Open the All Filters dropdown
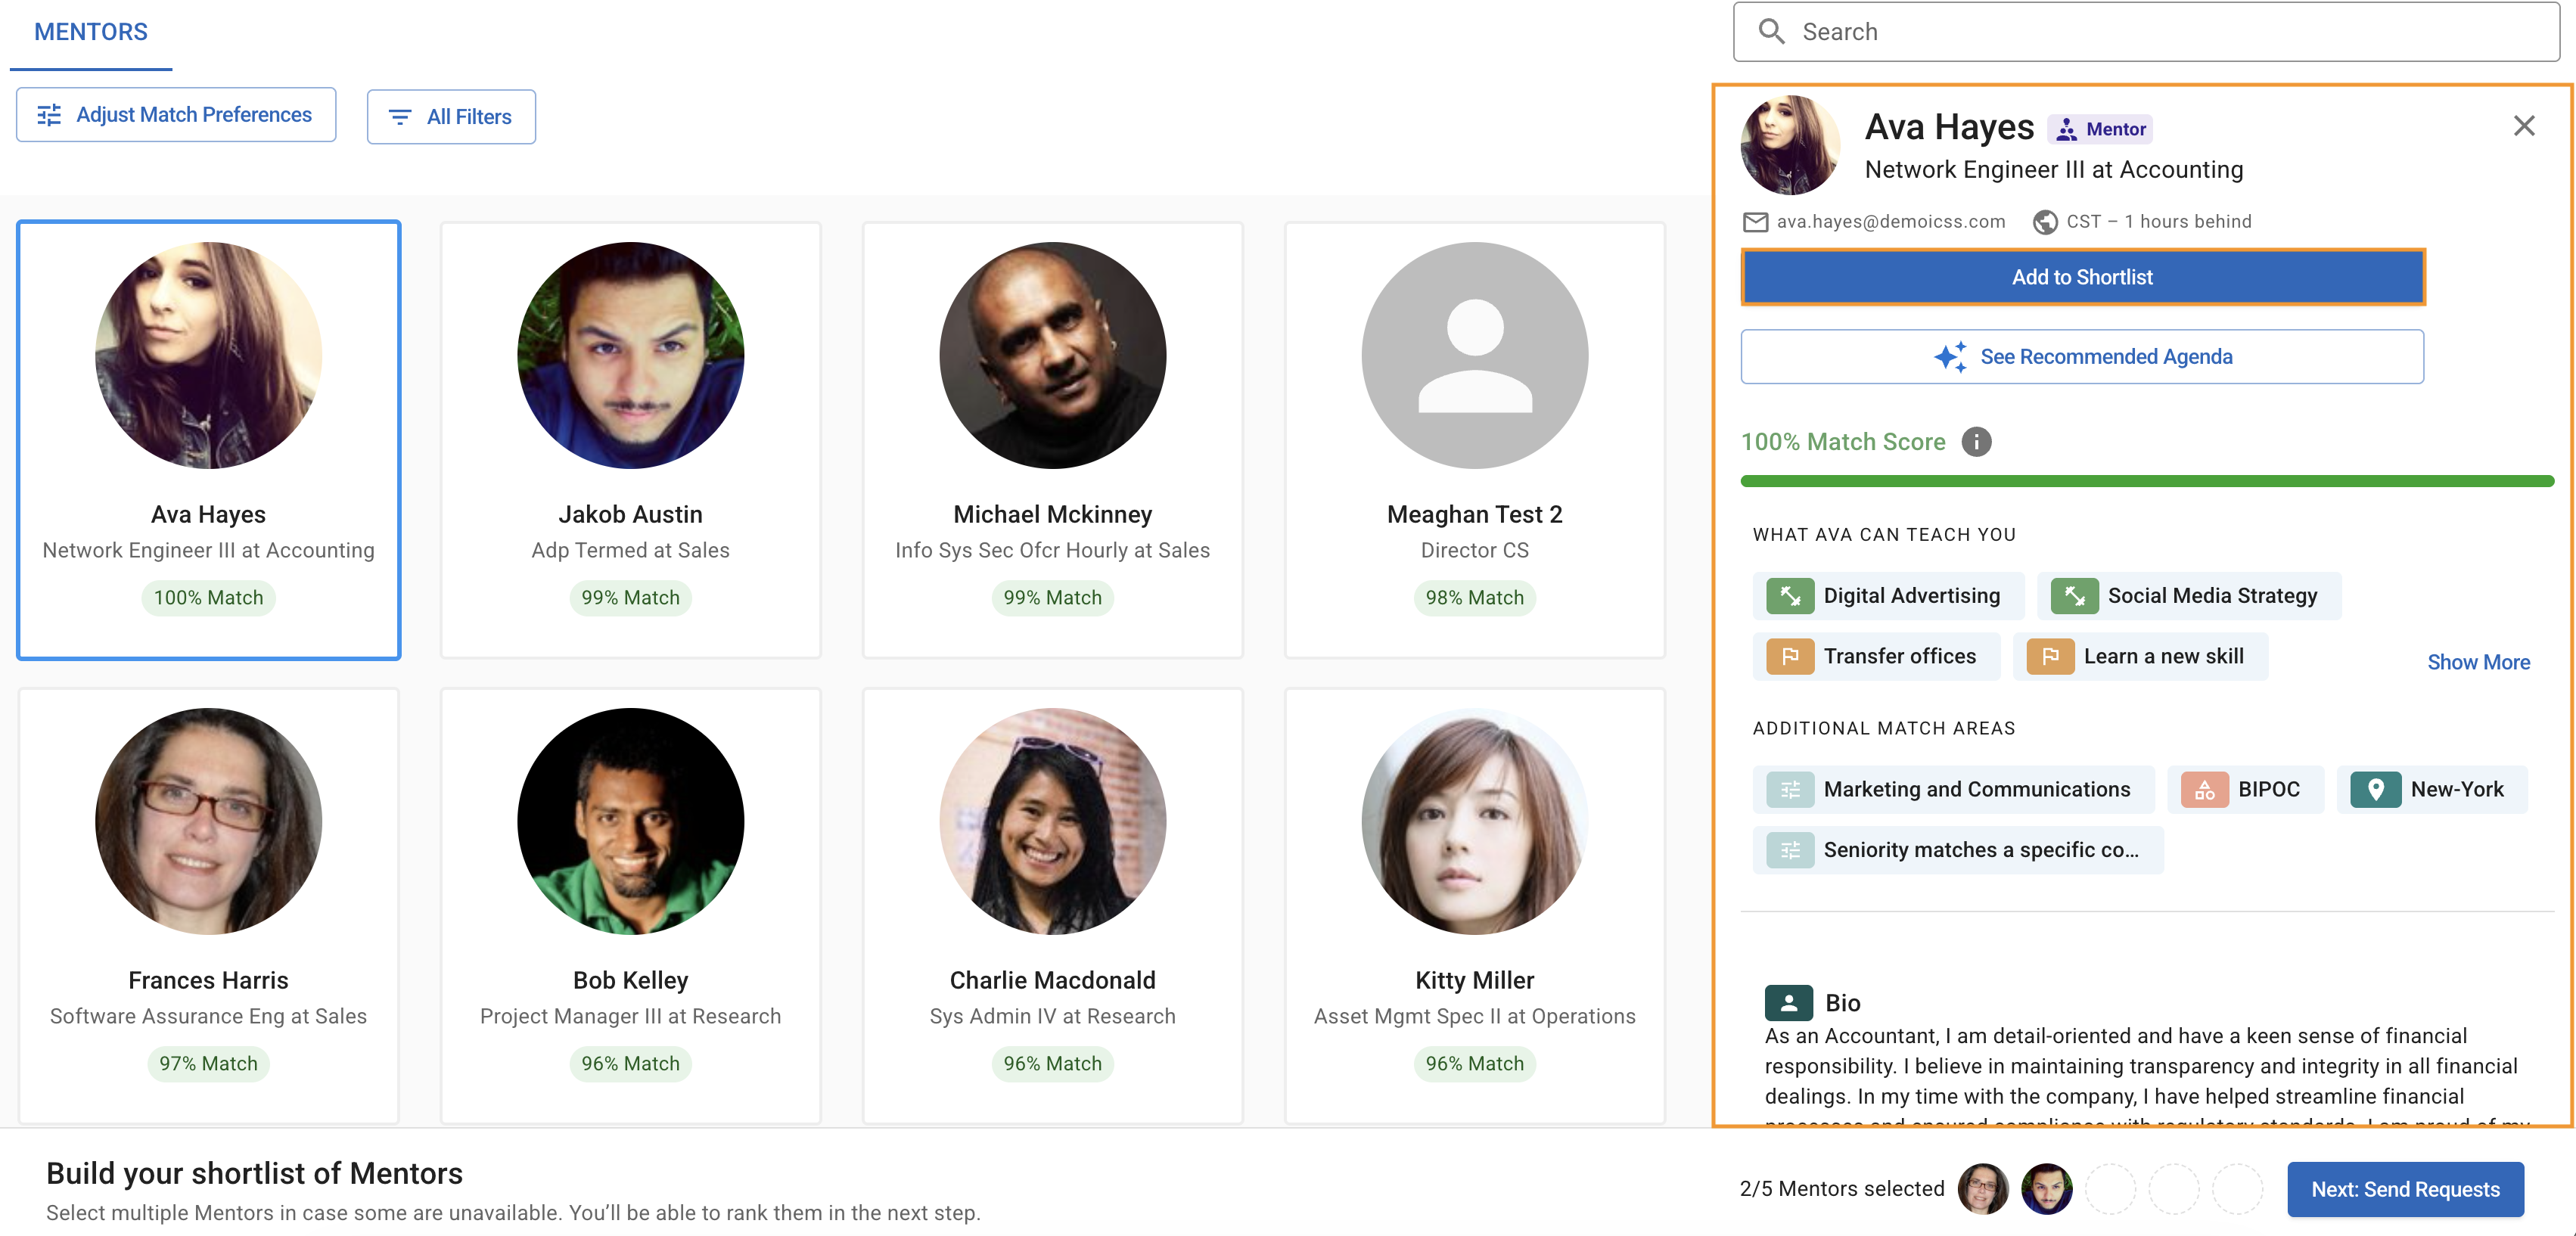2576x1236 pixels. point(451,117)
